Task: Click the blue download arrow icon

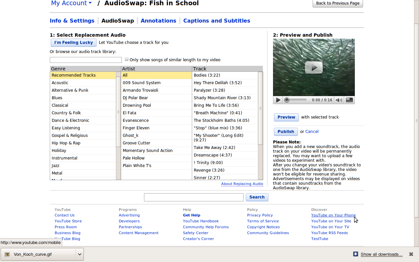Action: tap(355, 254)
